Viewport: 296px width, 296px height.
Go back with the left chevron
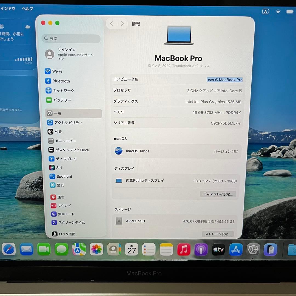[112, 24]
